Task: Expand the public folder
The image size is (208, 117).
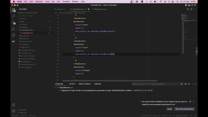Action: 20,19
